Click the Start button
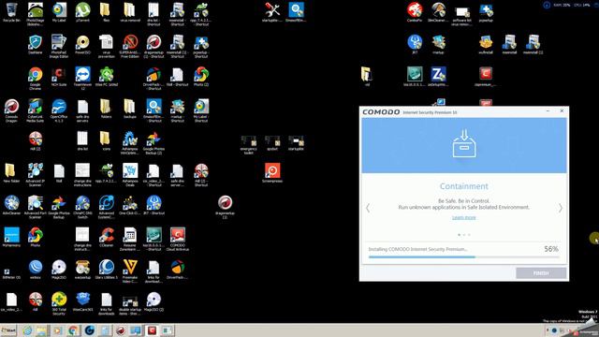 pyautogui.click(x=8, y=330)
